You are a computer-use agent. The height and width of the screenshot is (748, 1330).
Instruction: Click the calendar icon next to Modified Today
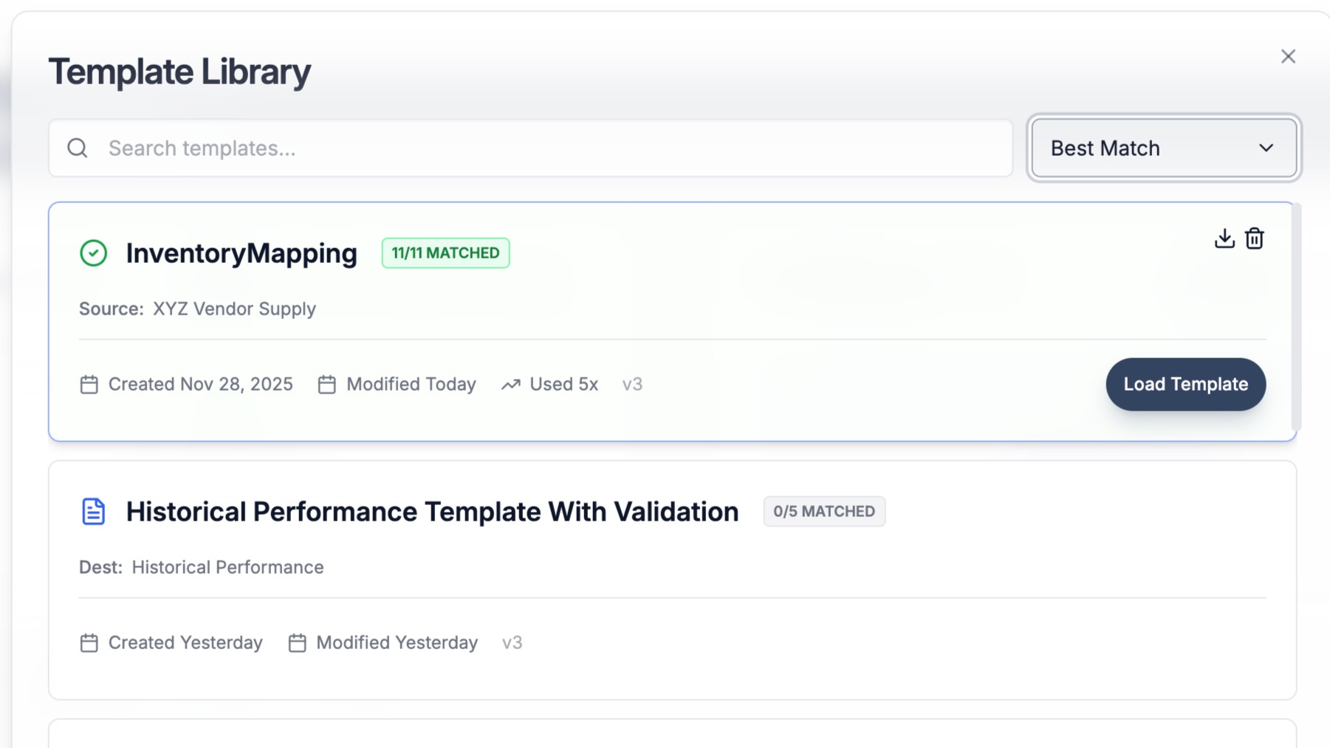click(x=327, y=385)
